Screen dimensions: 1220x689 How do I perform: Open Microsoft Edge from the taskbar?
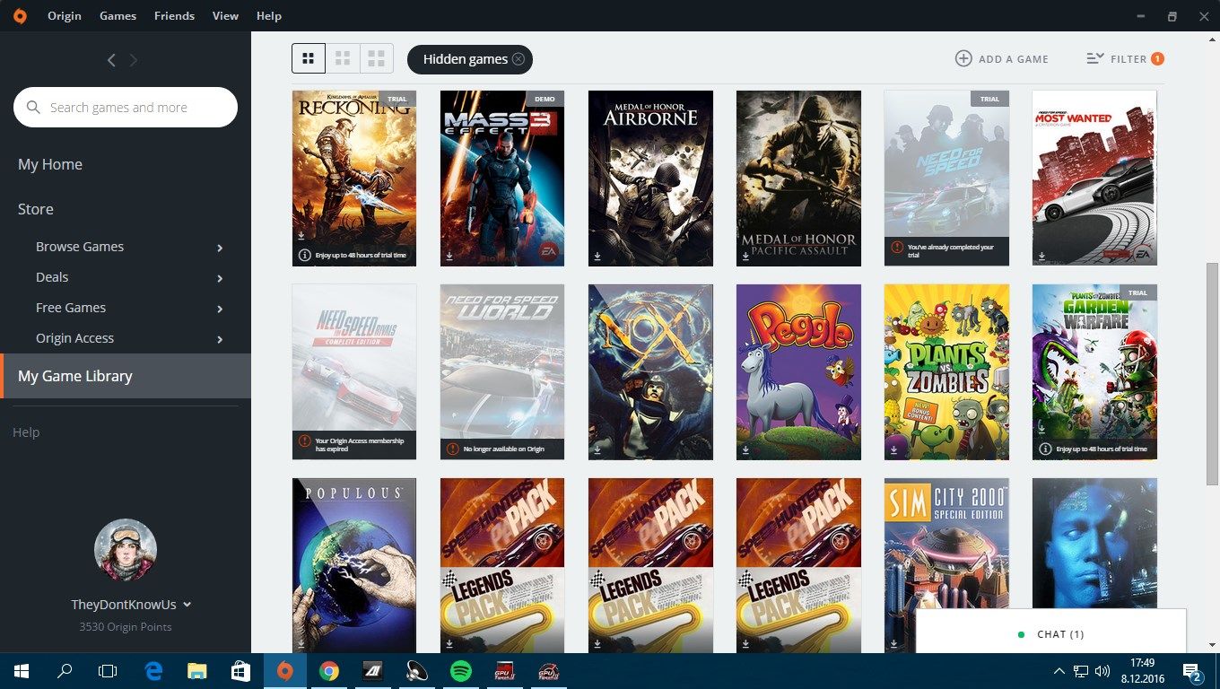153,671
